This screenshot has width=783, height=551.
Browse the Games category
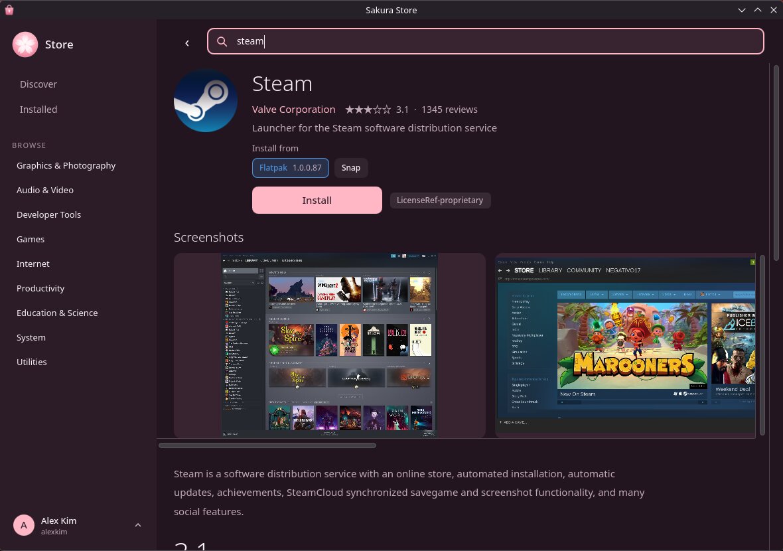tap(31, 239)
